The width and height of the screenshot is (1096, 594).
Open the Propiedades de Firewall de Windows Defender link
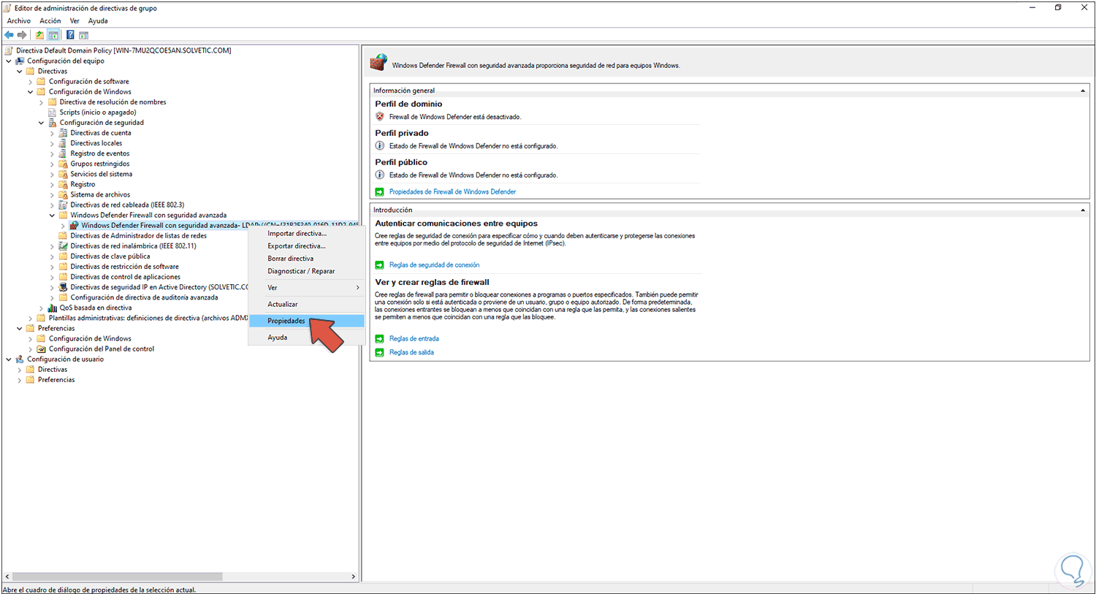[452, 191]
